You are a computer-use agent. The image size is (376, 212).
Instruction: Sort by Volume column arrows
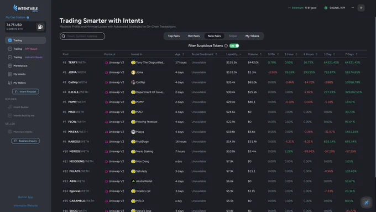tap(260, 54)
